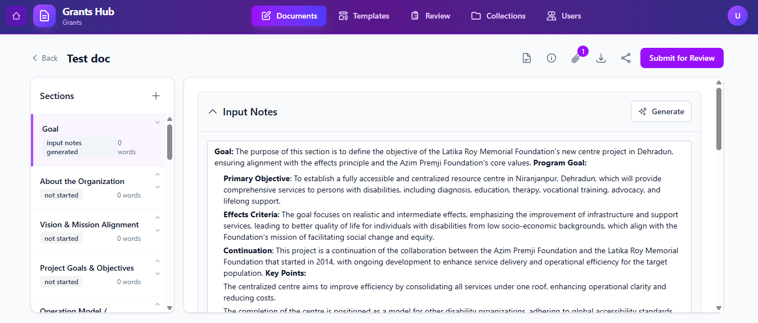Select Project Goals & Objectives section
Viewport: 758px width, 323px height.
point(98,275)
